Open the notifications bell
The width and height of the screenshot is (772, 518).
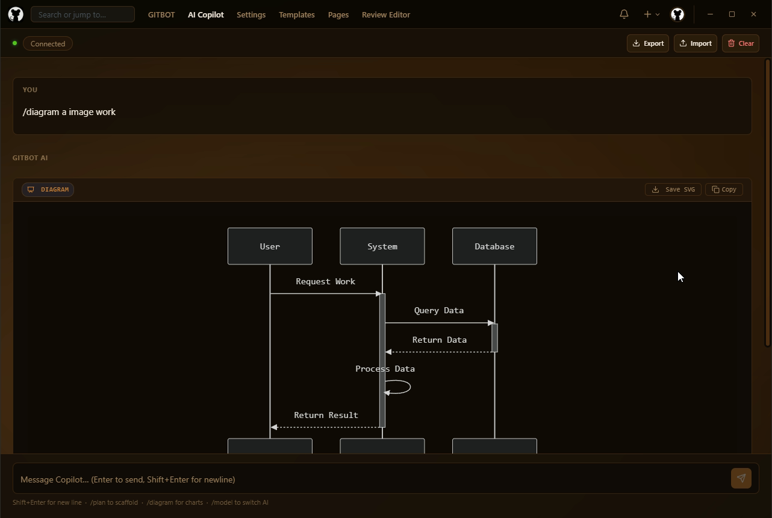[624, 14]
